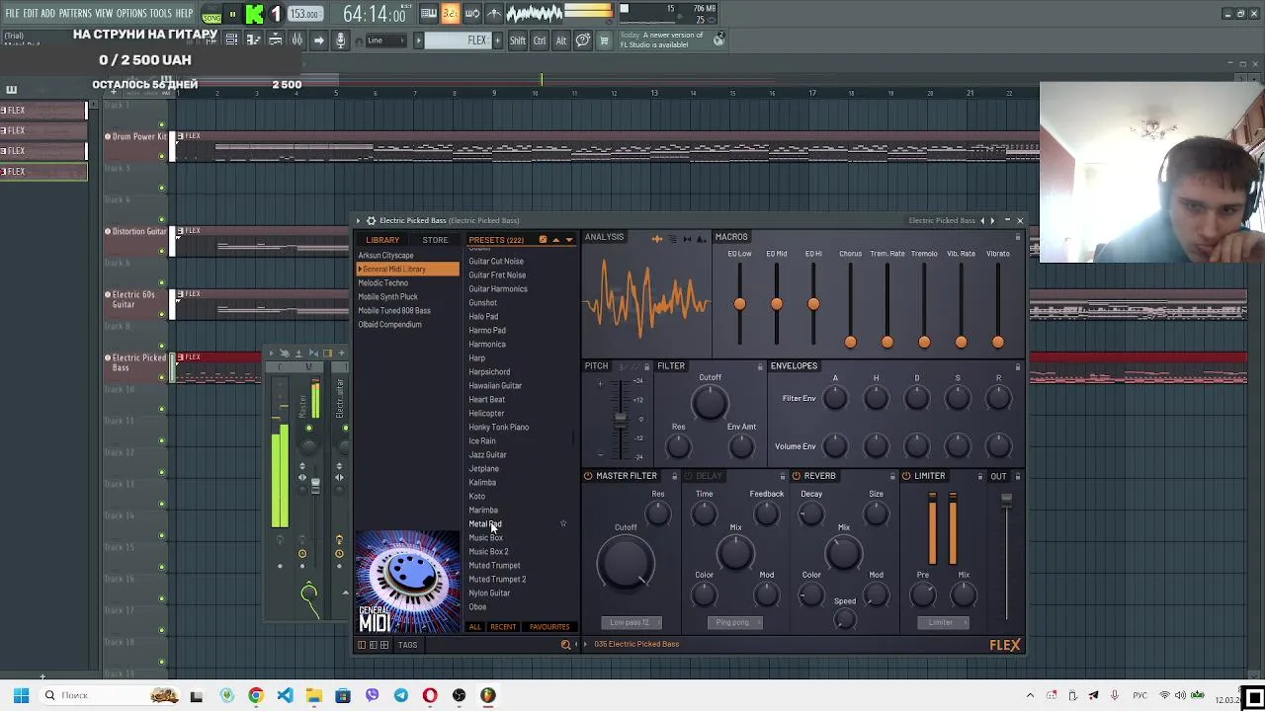Open the FILE menu
The height and width of the screenshot is (711, 1265).
(x=12, y=14)
